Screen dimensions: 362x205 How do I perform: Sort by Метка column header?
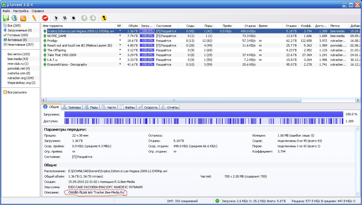point(339,26)
